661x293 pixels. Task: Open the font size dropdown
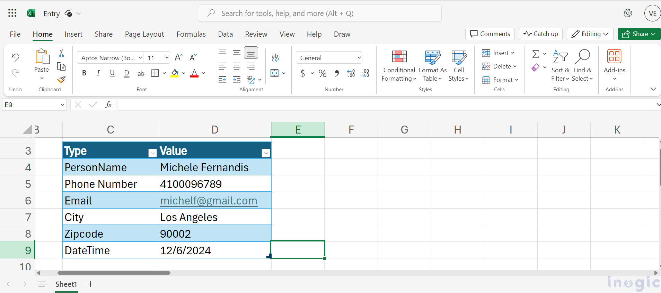coord(167,58)
